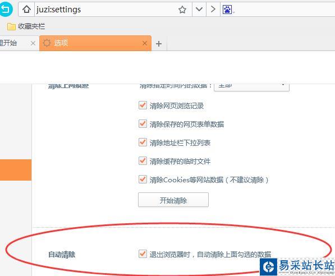
Task: Select the highlighted orange sidebar item
Action: tap(16, 170)
